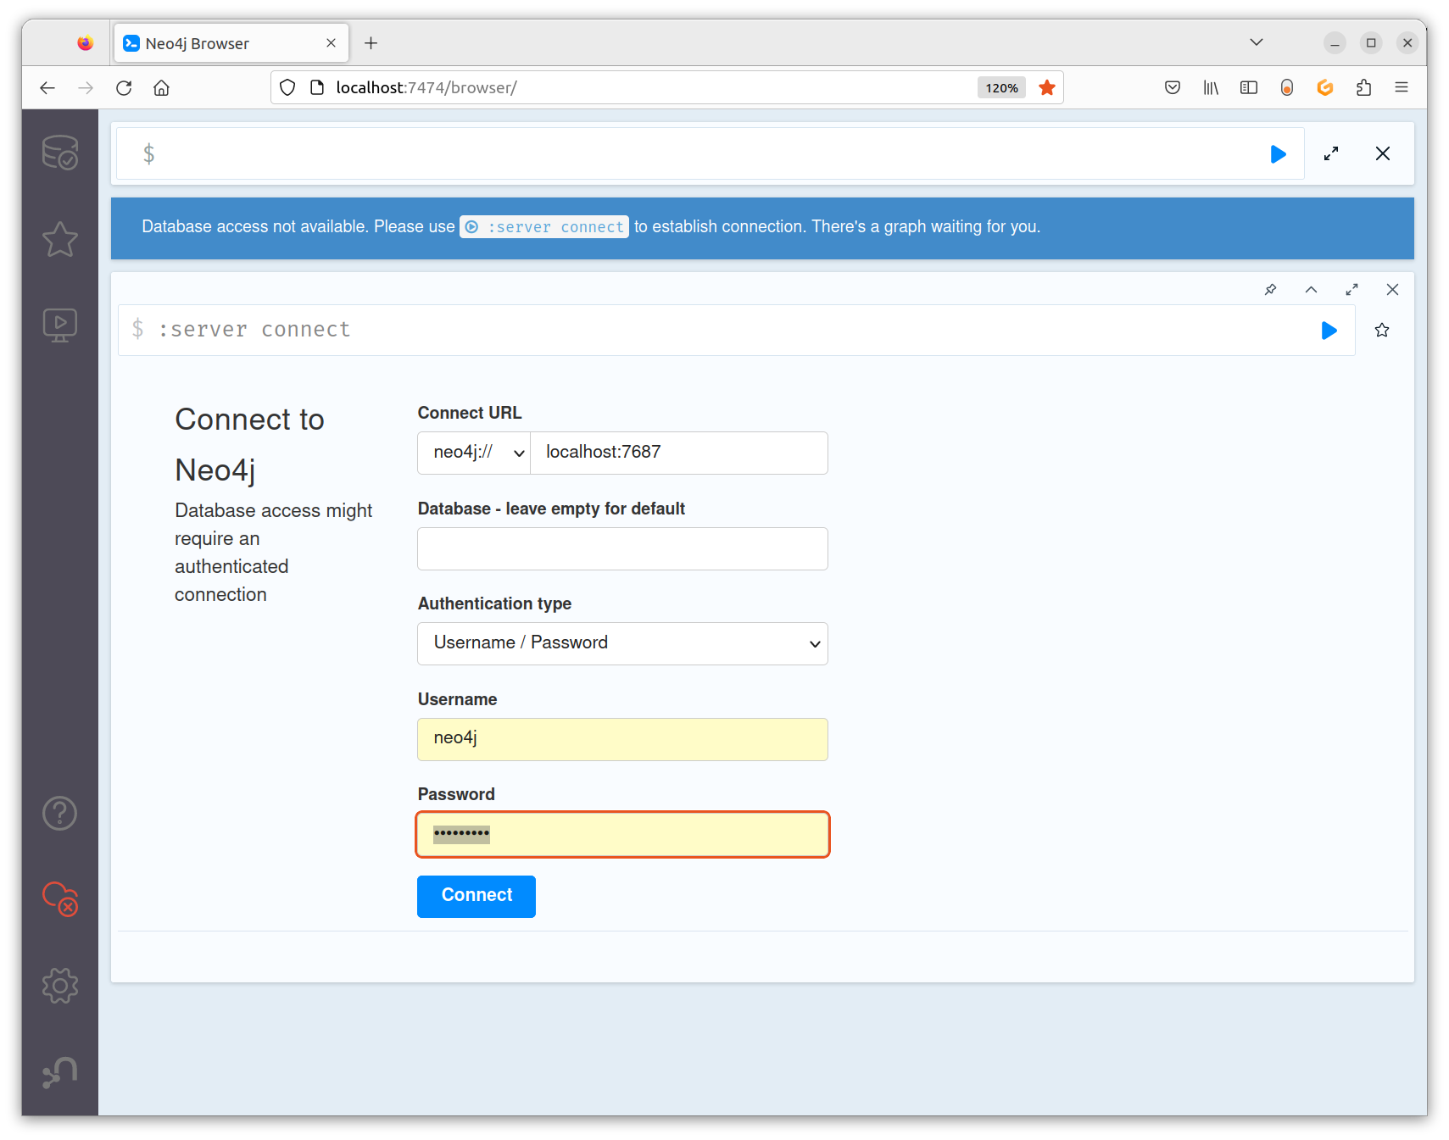Screen dimensions: 1449x1140
Task: Go forward in Firefox history
Action: point(86,87)
